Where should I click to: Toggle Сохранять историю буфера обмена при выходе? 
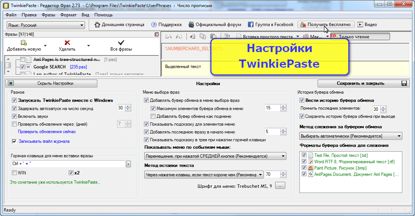[302, 116]
